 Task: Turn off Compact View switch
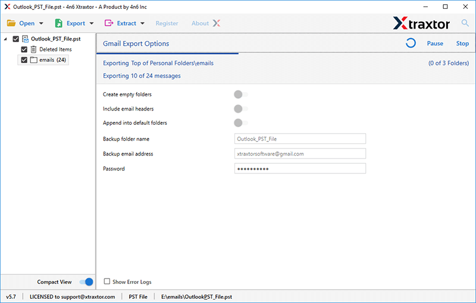pyautogui.click(x=86, y=282)
